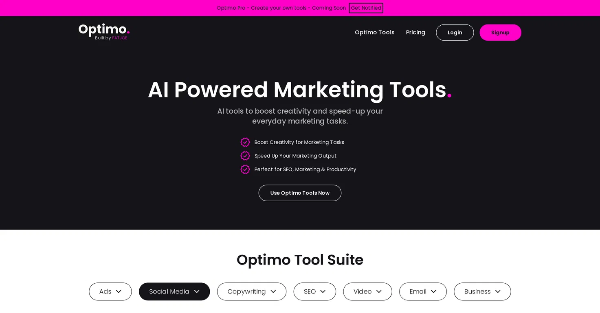The image size is (600, 313).
Task: Click Use Optimo Tools Now button
Action: [x=300, y=193]
